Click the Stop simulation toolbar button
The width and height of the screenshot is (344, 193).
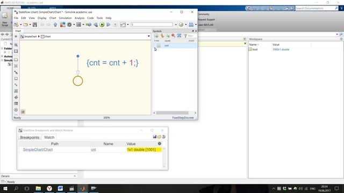point(115,25)
